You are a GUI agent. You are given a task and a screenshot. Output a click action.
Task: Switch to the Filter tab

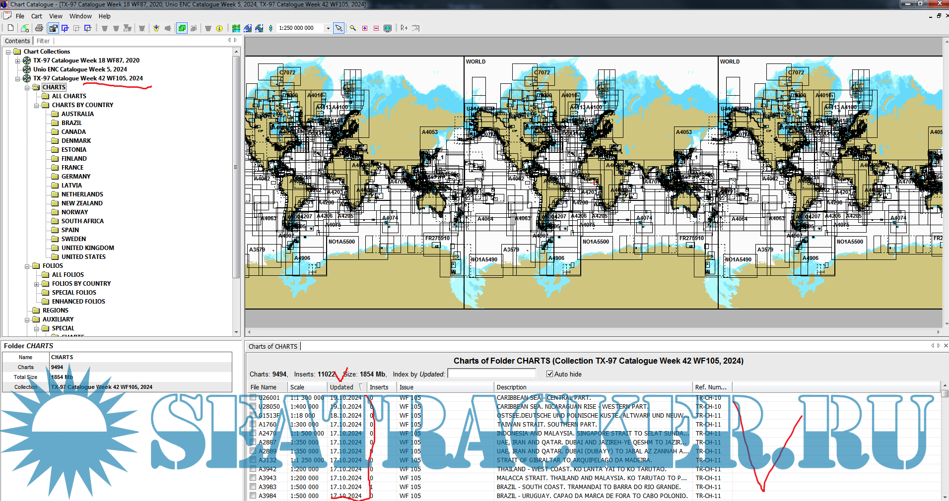coord(43,41)
